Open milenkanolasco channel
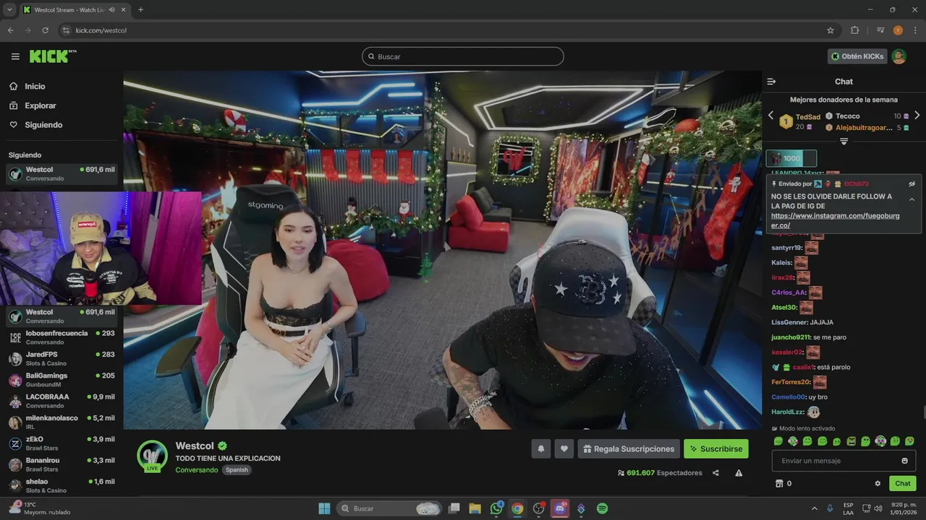The height and width of the screenshot is (520, 926). [x=61, y=422]
